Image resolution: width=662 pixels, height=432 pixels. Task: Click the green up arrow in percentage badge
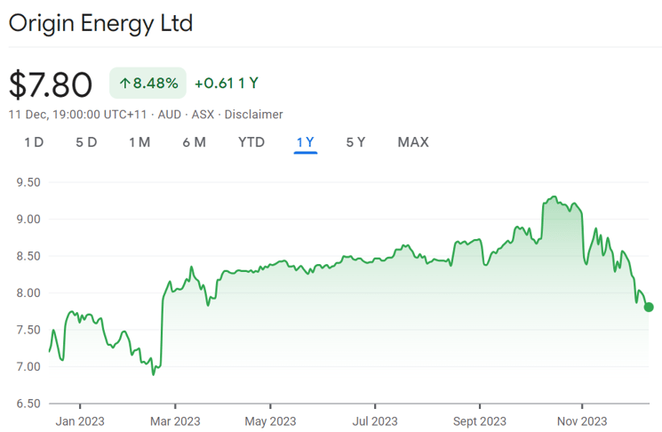tap(124, 84)
